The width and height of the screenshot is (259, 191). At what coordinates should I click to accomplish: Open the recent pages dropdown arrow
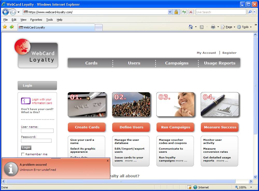point(18,12)
